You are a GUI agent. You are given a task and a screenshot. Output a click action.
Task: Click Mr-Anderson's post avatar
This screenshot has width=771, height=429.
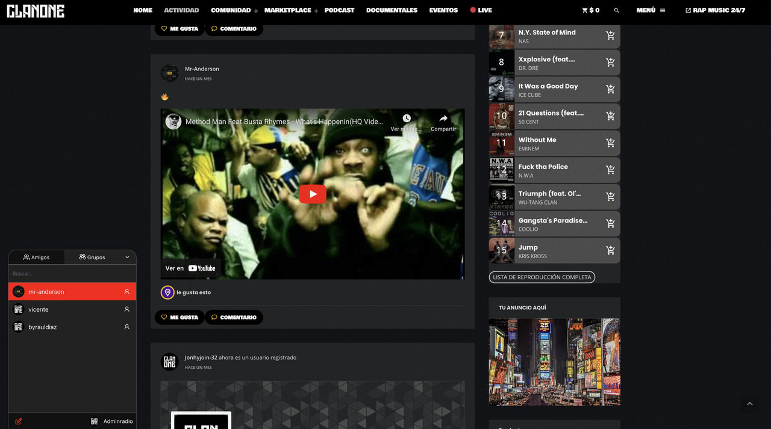(x=170, y=73)
